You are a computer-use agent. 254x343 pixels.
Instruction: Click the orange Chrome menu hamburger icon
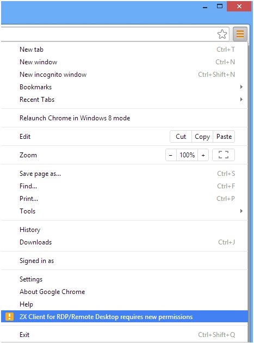pyautogui.click(x=240, y=34)
